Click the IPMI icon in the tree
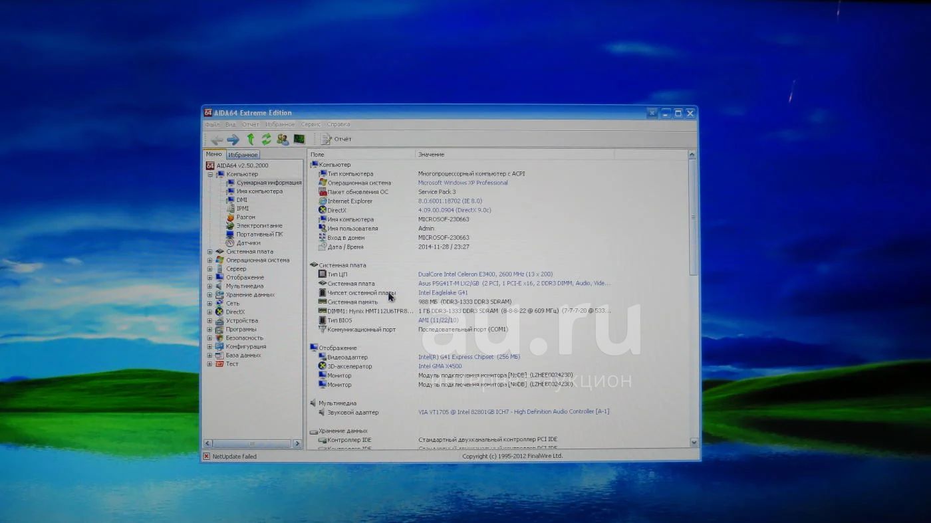The image size is (931, 523). coord(231,209)
